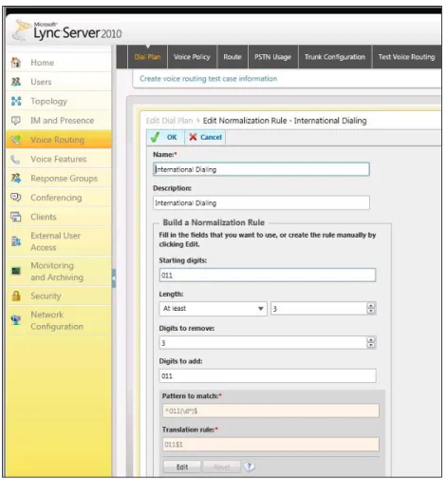The image size is (447, 479).
Task: Switch to the Route tab
Action: (233, 57)
